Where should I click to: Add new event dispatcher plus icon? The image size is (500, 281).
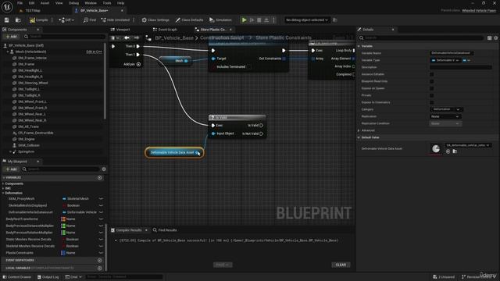tap(99, 260)
